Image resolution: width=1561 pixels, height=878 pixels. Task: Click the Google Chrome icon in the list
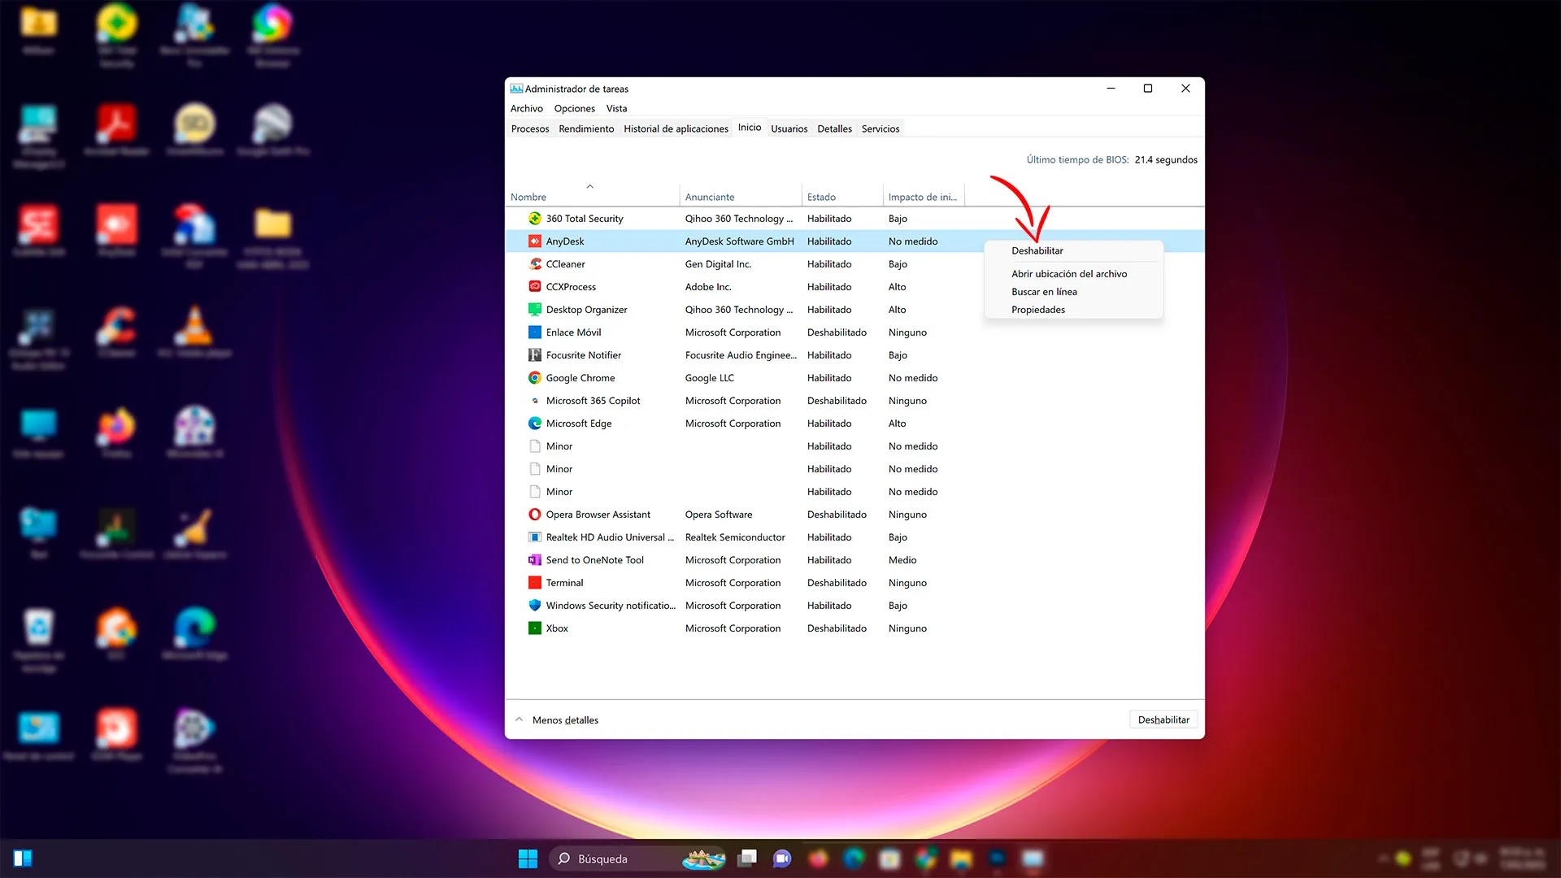point(534,378)
